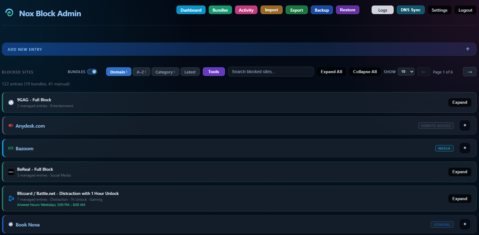Image resolution: width=479 pixels, height=235 pixels.
Task: Open the Restore page
Action: pyautogui.click(x=348, y=10)
